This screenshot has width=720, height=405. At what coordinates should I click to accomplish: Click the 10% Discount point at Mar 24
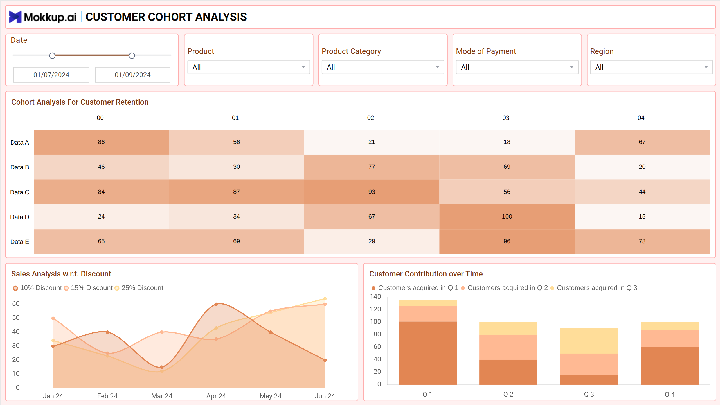tap(162, 367)
